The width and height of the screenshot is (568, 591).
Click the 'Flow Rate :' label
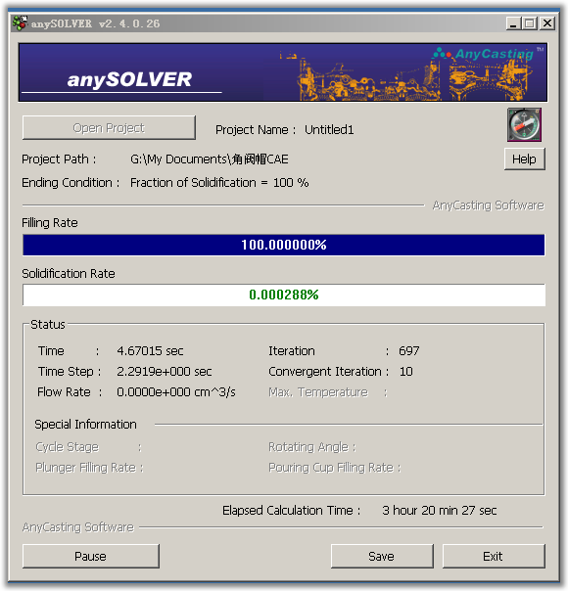tap(70, 392)
